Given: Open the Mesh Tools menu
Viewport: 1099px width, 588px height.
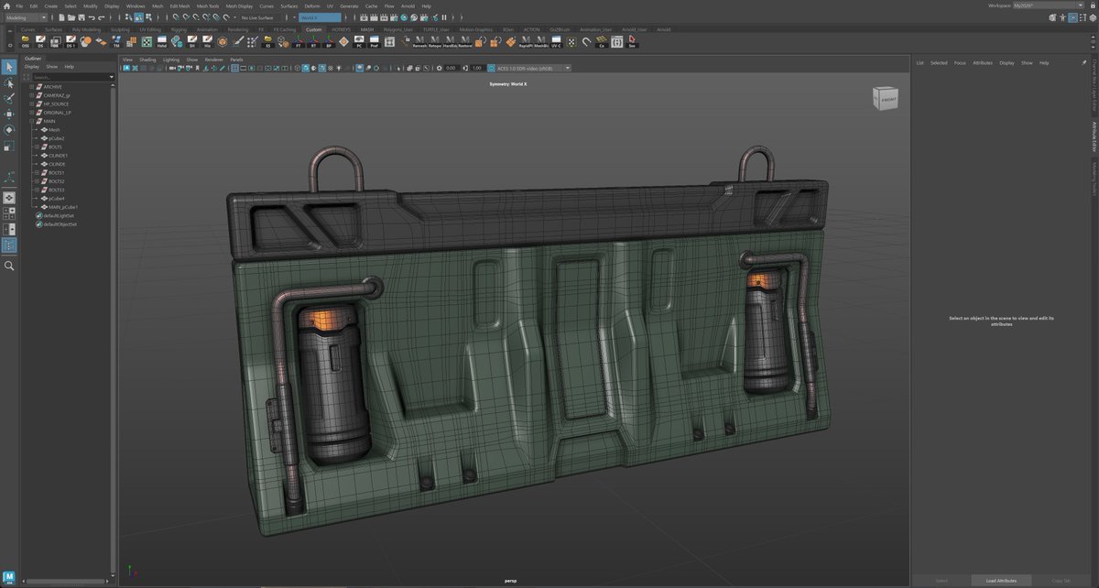Looking at the screenshot, I should [207, 5].
